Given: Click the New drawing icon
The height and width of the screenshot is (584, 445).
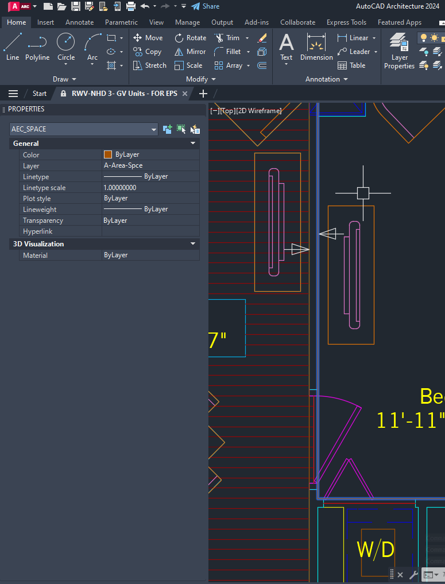Looking at the screenshot, I should 48,6.
